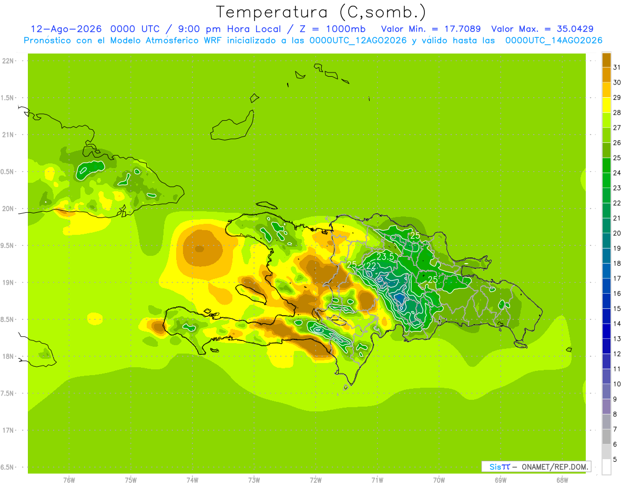Click the 71W longitude label

pyautogui.click(x=377, y=480)
